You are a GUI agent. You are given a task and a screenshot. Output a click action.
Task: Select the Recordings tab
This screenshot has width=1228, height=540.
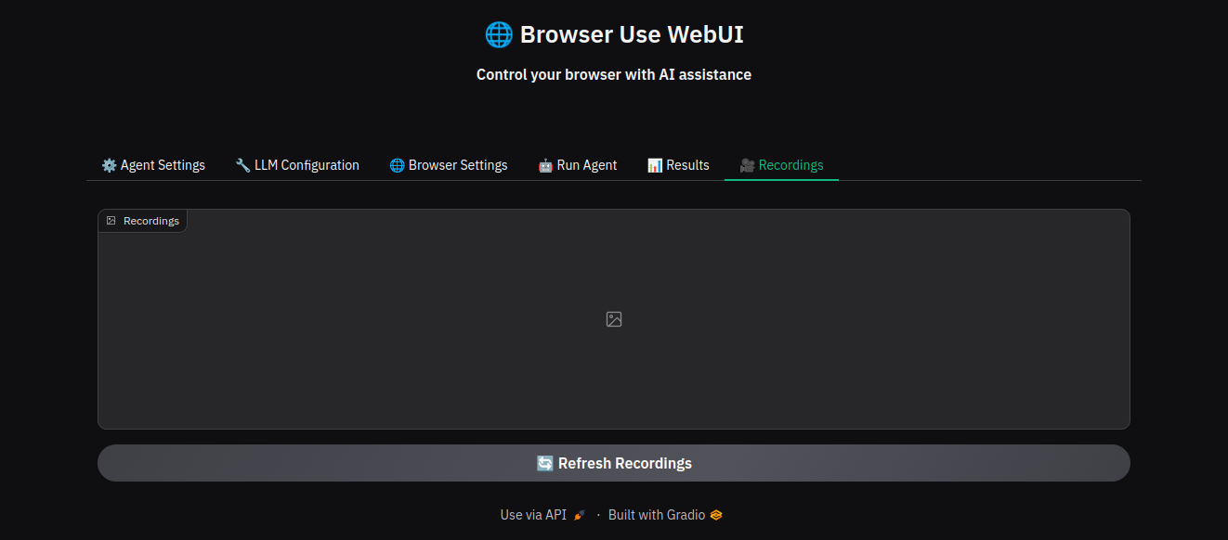[781, 165]
